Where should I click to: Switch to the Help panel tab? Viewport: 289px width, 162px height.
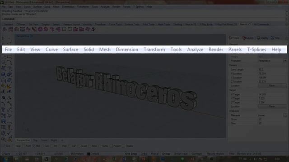(275, 38)
